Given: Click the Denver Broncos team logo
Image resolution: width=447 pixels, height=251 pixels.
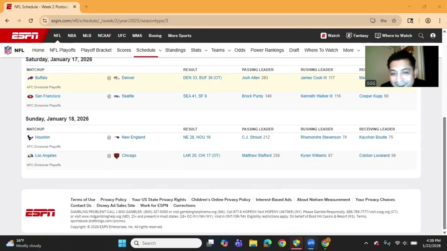Looking at the screenshot, I should 117,78.
